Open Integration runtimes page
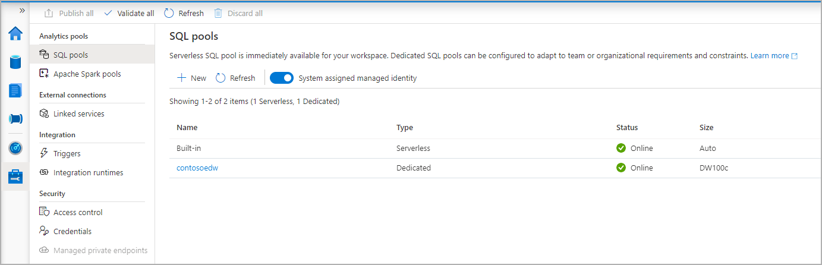The width and height of the screenshot is (822, 265). pyautogui.click(x=88, y=173)
